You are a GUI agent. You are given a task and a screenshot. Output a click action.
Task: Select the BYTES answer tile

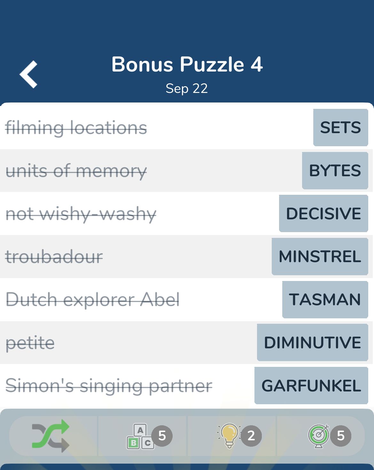[x=335, y=171]
